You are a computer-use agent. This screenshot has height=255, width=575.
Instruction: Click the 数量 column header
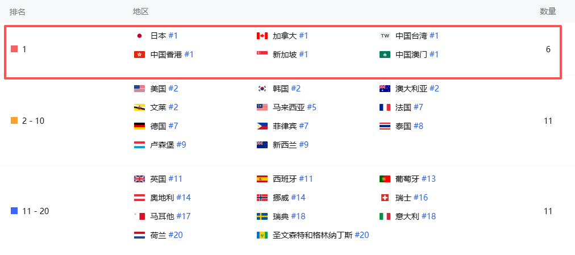[548, 11]
